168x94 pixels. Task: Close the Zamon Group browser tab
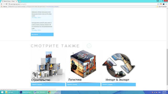(17, 1)
